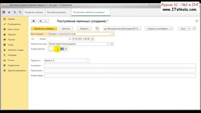201x113 pixels.
Task: Open Отчеты section
Action: [x=11, y=60]
